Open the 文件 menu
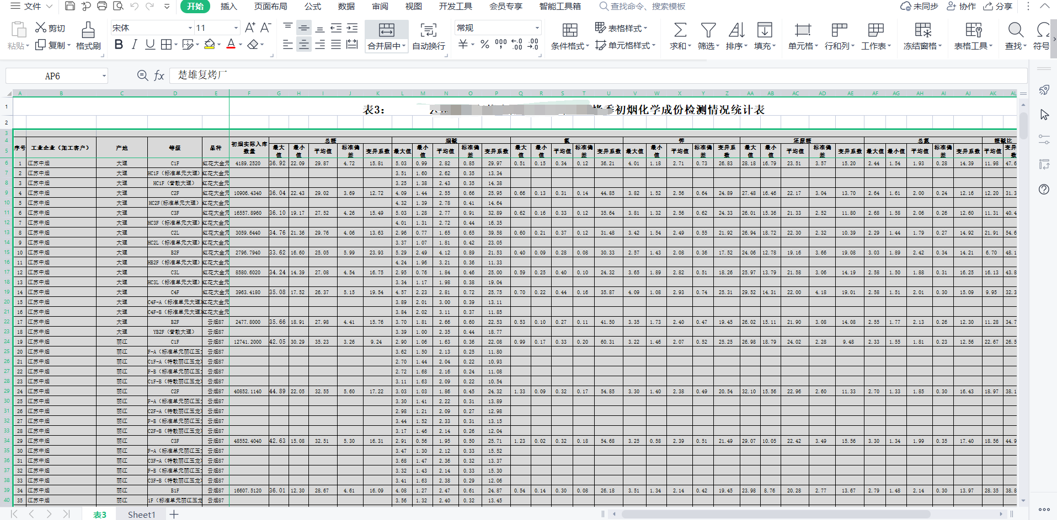This screenshot has height=520, width=1057. click(x=31, y=6)
